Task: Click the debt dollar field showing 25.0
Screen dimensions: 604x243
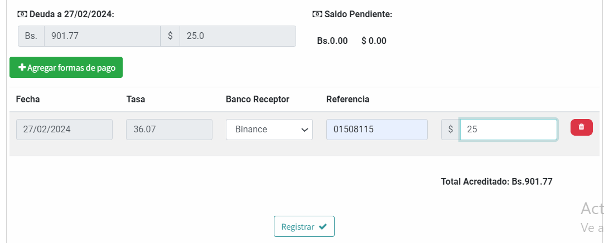Action: click(238, 36)
